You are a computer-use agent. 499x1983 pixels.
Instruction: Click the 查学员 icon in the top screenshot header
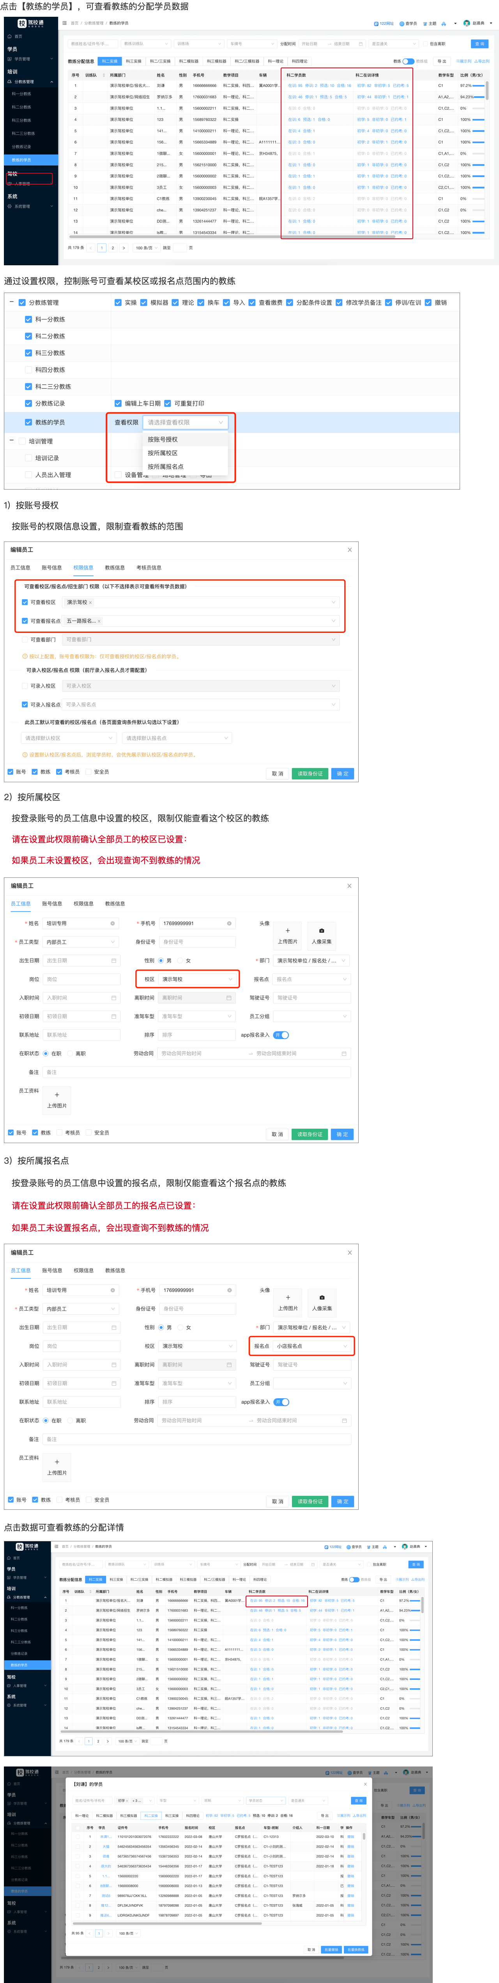(x=403, y=23)
